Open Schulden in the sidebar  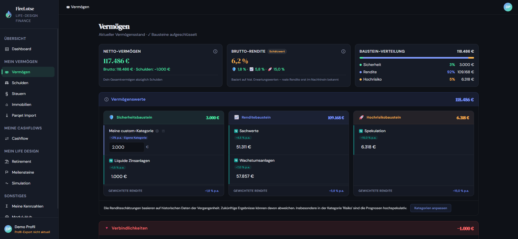coord(20,83)
